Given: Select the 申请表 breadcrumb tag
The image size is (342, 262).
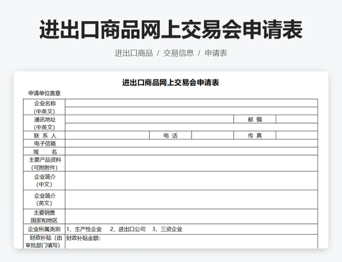Looking at the screenshot, I should pos(215,53).
